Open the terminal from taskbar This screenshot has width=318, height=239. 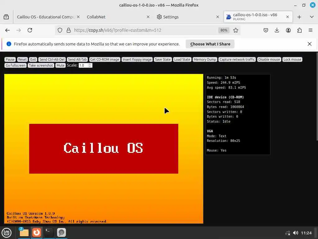(49, 232)
